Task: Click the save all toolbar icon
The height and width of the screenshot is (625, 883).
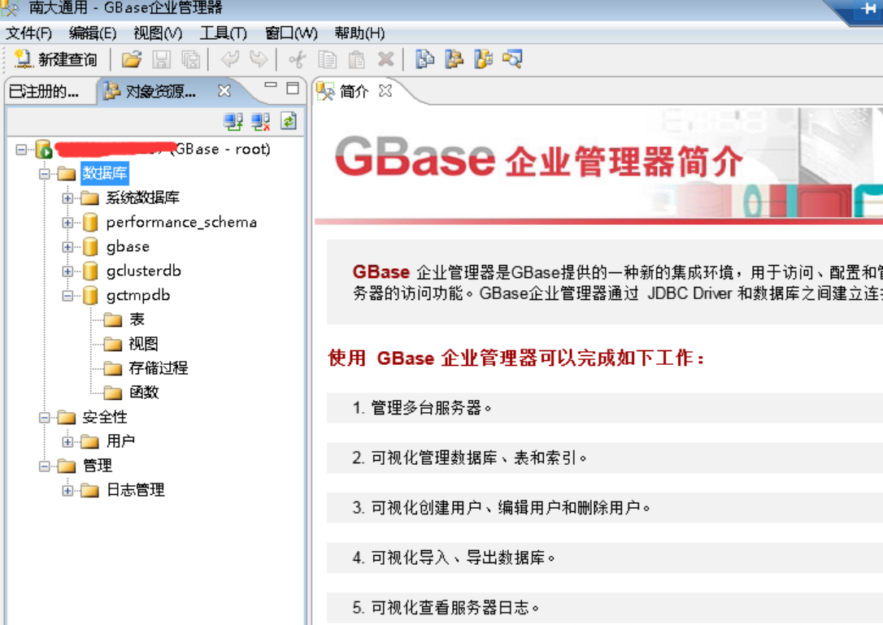Action: pyautogui.click(x=191, y=59)
